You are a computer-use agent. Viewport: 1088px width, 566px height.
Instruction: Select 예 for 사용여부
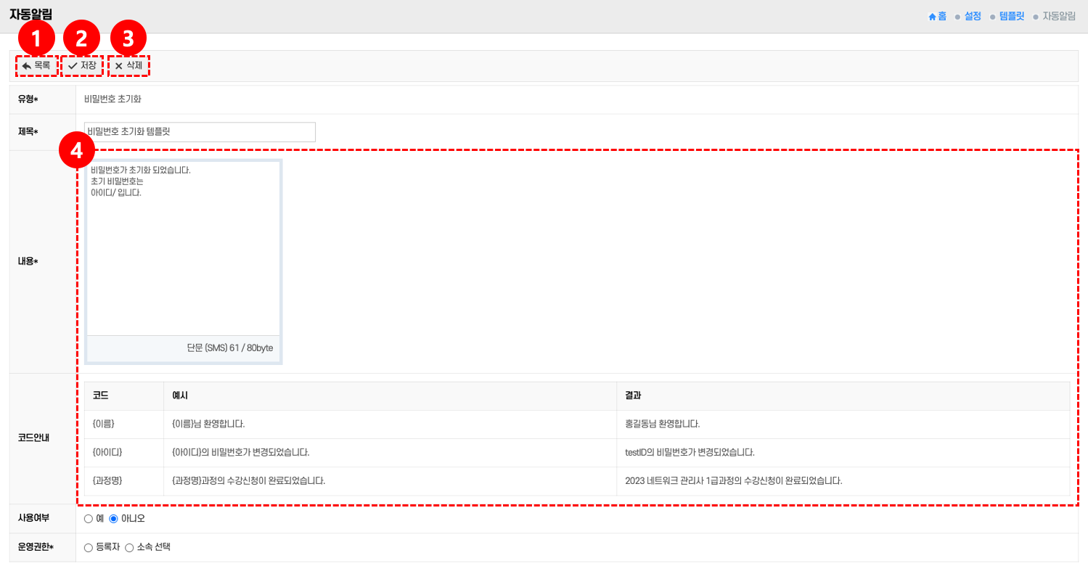click(x=89, y=519)
